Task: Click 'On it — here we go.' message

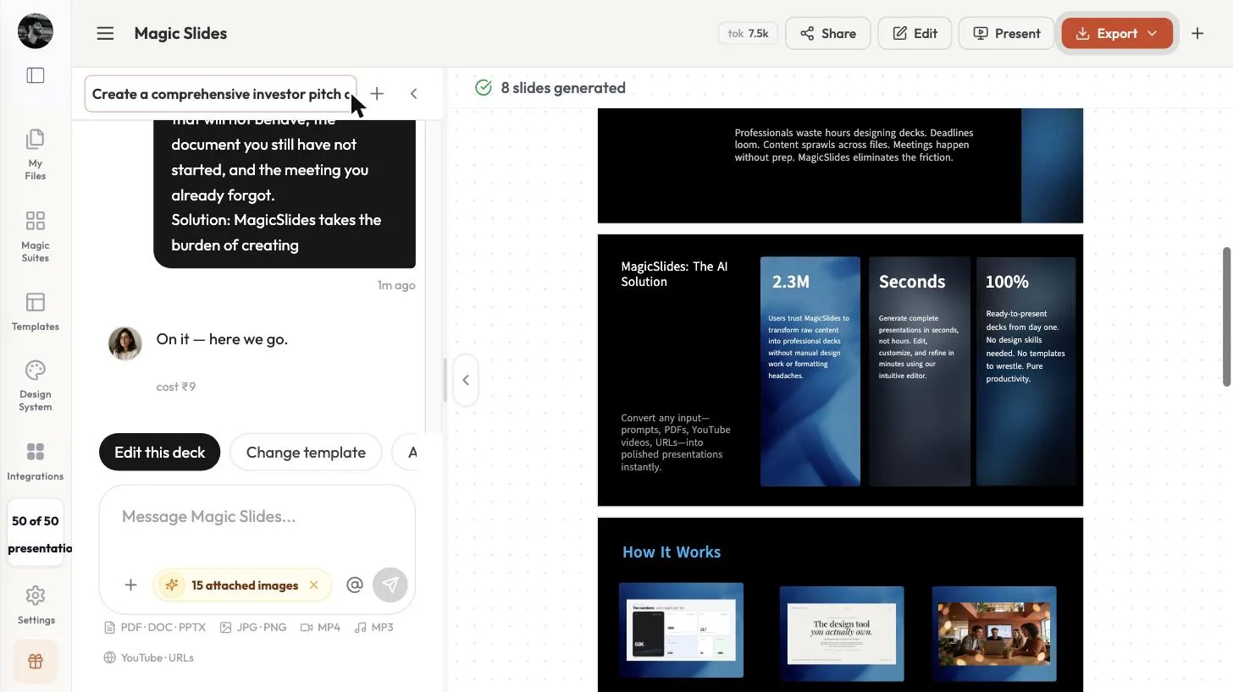Action: coord(222,339)
